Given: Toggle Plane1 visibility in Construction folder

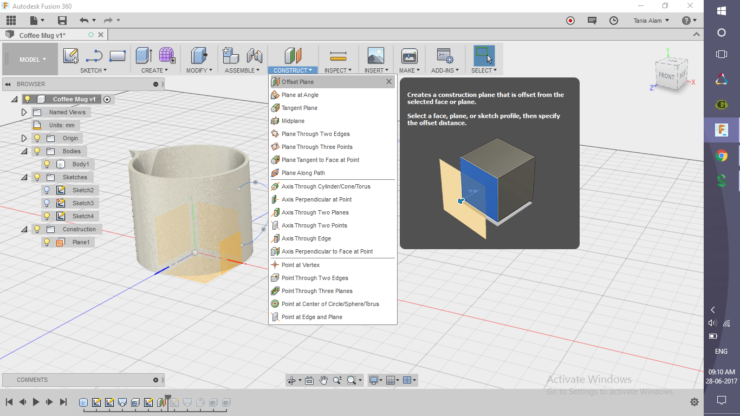Looking at the screenshot, I should coord(47,242).
